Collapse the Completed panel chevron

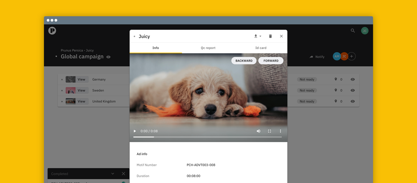coord(113,174)
